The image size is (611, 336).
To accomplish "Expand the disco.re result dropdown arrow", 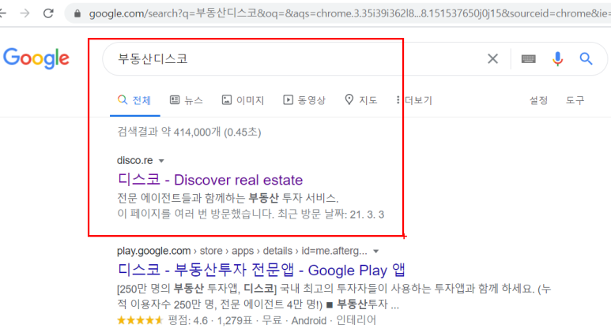I will click(x=161, y=161).
